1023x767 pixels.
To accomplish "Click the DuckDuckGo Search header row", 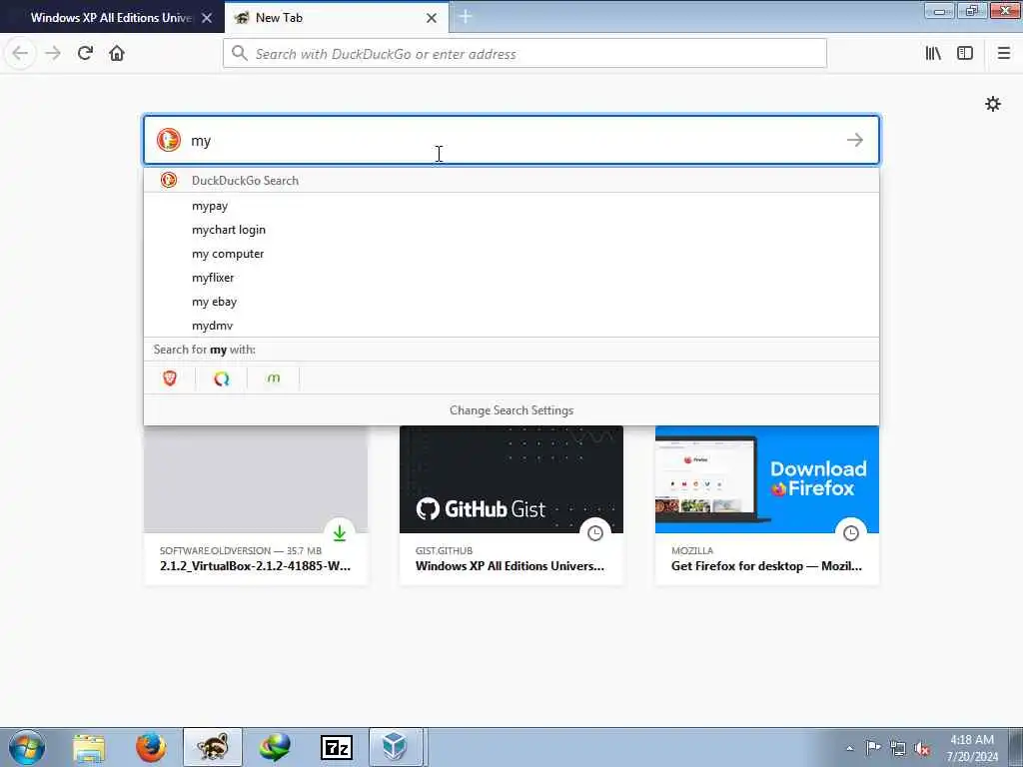I will [511, 180].
